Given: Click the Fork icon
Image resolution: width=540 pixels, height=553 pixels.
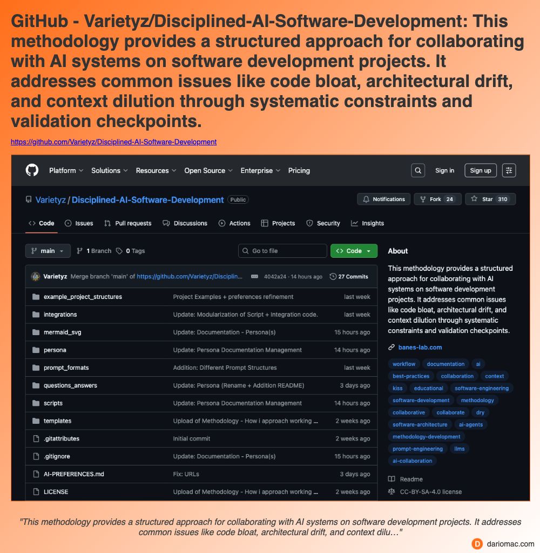Looking at the screenshot, I should click(423, 199).
